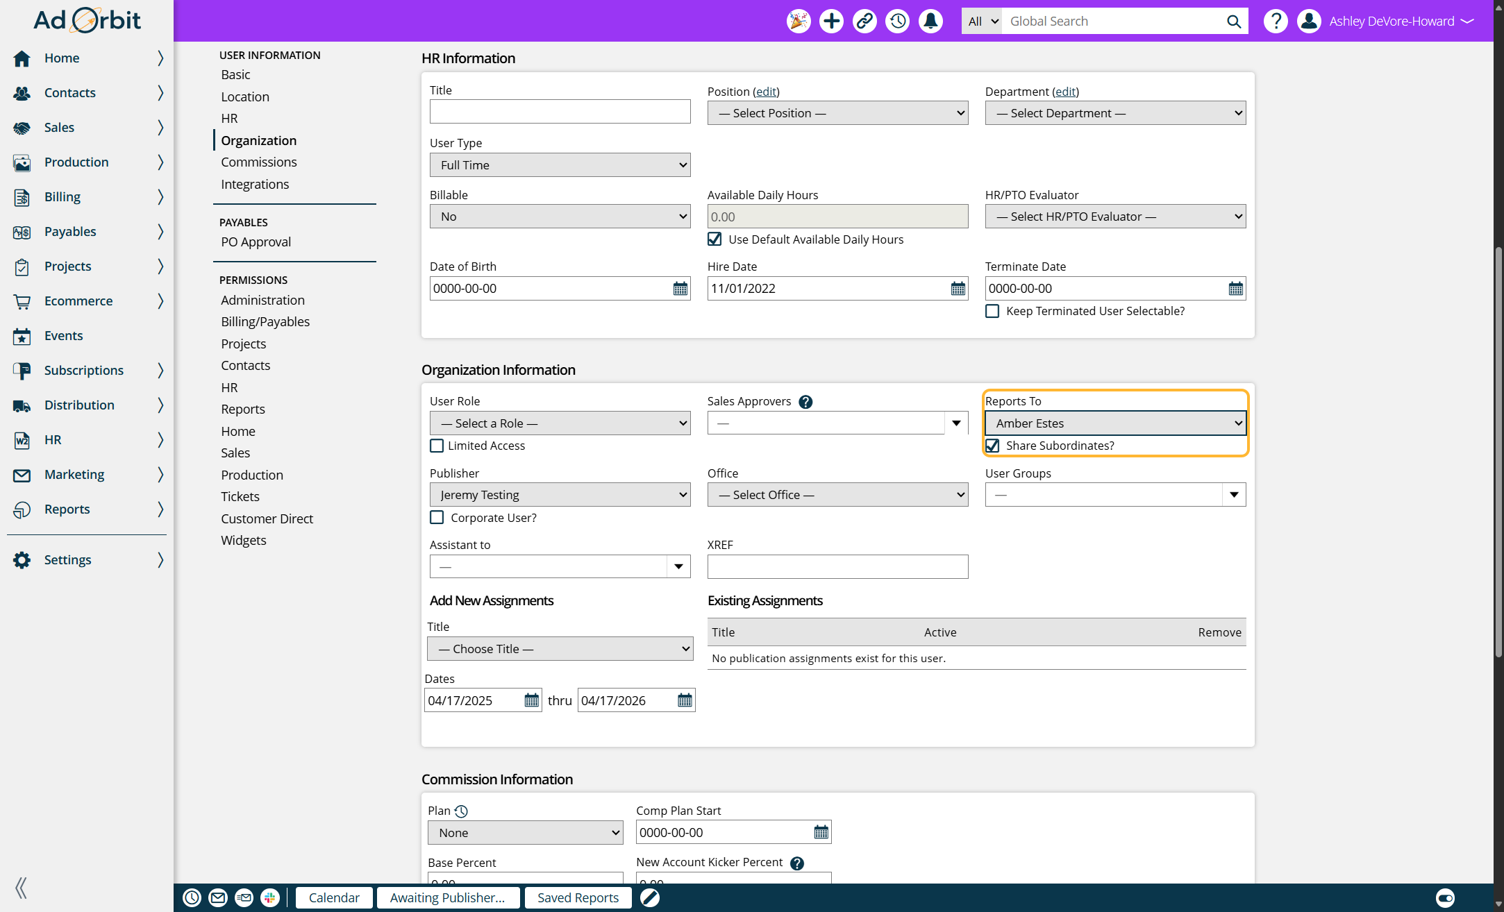
Task: Open the Select a Role dropdown
Action: pos(560,423)
